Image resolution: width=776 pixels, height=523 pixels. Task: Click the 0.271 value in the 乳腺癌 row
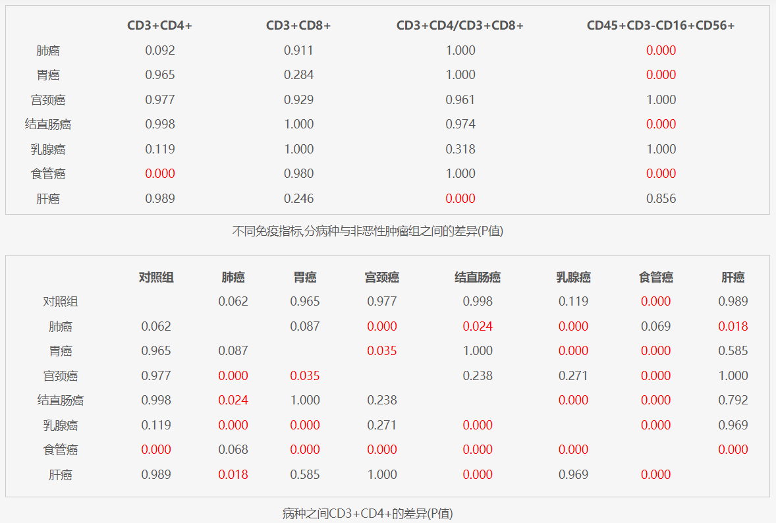click(x=382, y=425)
